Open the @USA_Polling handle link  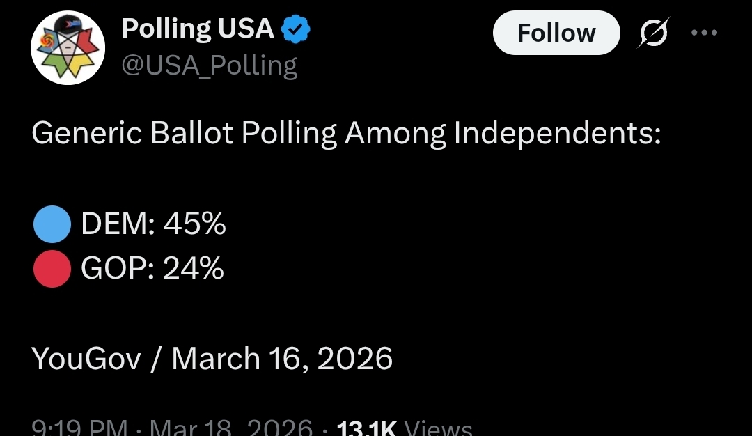(x=209, y=65)
